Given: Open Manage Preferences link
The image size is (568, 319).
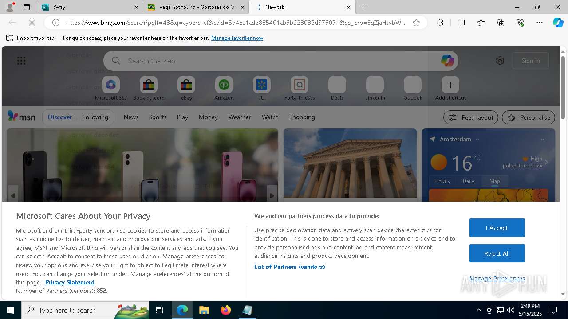Looking at the screenshot, I should [x=497, y=278].
